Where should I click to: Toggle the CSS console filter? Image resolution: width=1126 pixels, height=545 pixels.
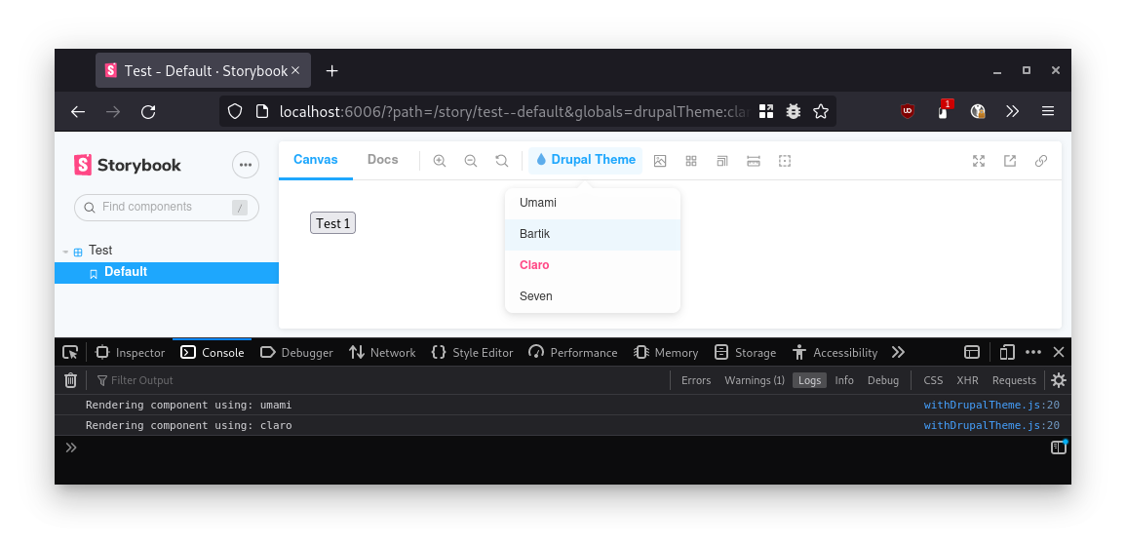point(933,380)
